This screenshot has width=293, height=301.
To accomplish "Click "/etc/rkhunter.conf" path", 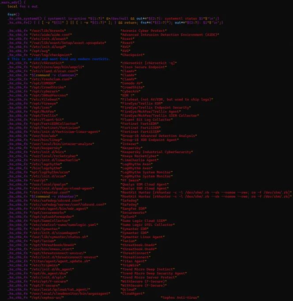I will (x=50, y=192).
